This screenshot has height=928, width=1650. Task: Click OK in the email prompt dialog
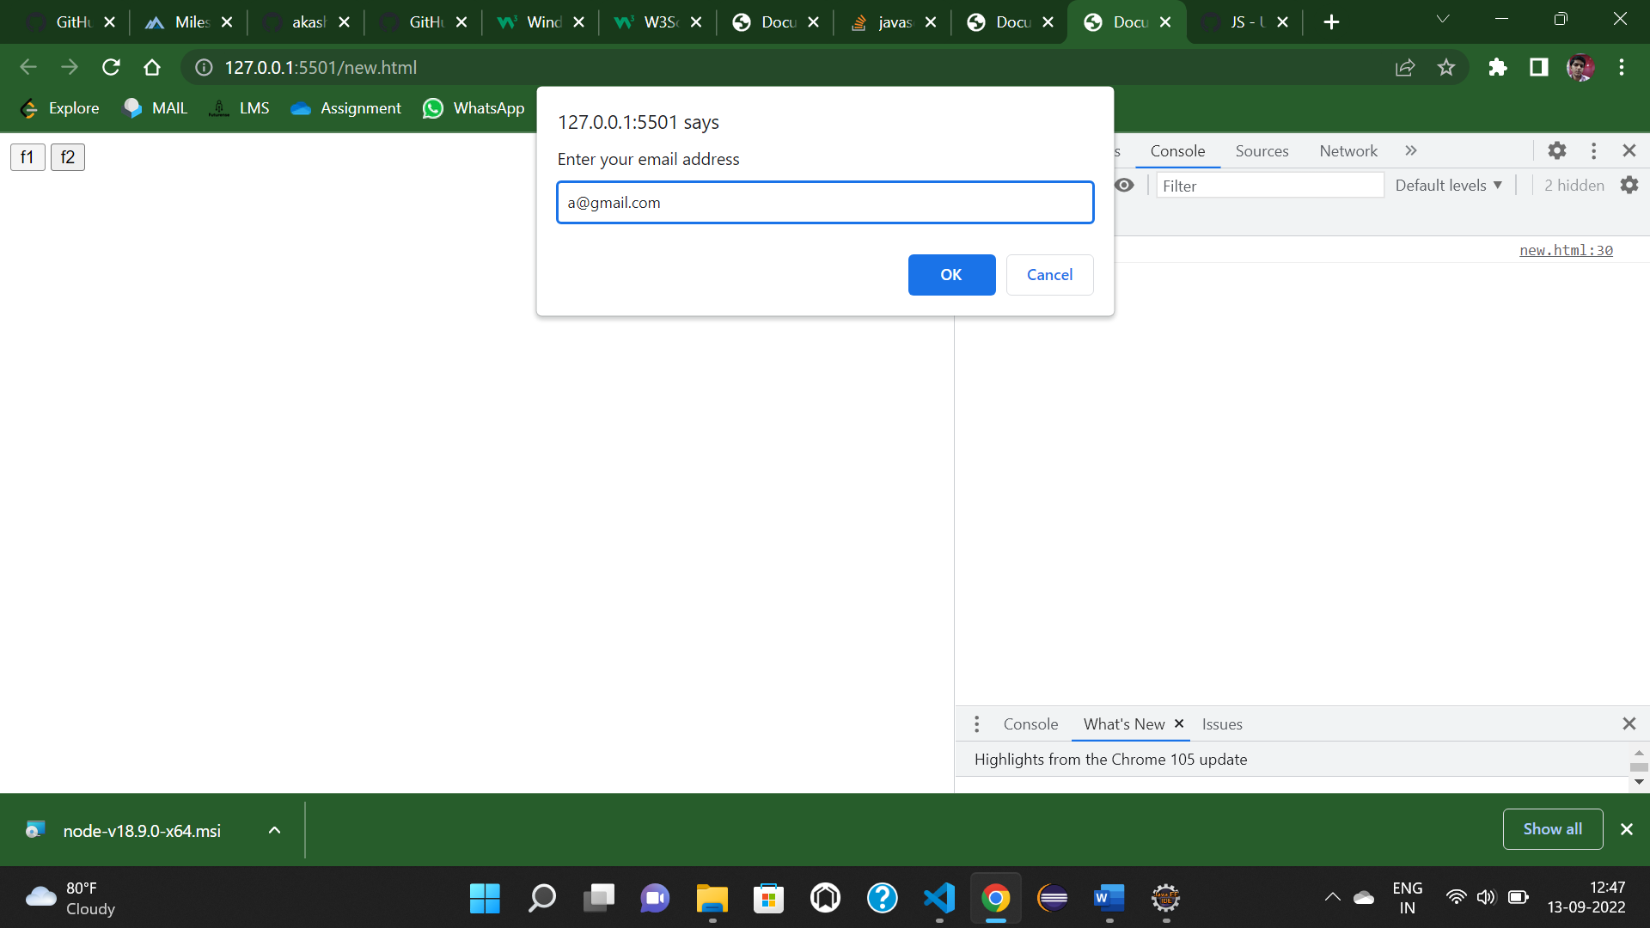click(951, 275)
